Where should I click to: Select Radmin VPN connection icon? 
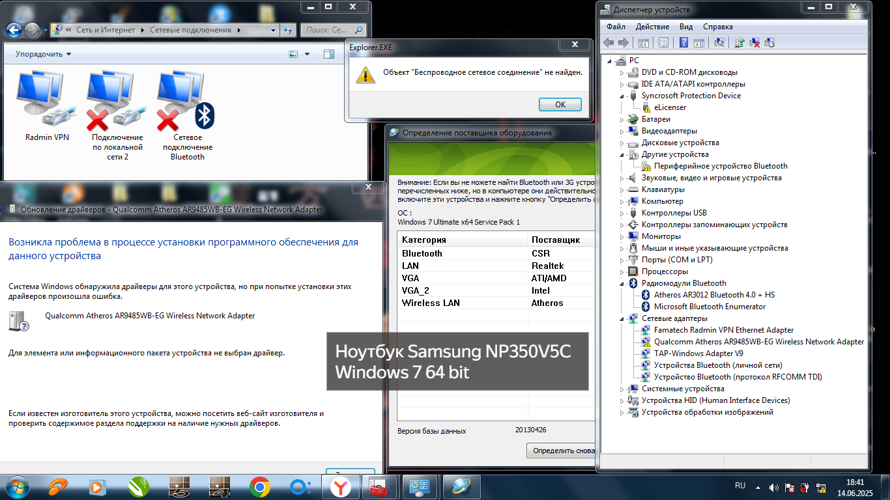point(47,107)
